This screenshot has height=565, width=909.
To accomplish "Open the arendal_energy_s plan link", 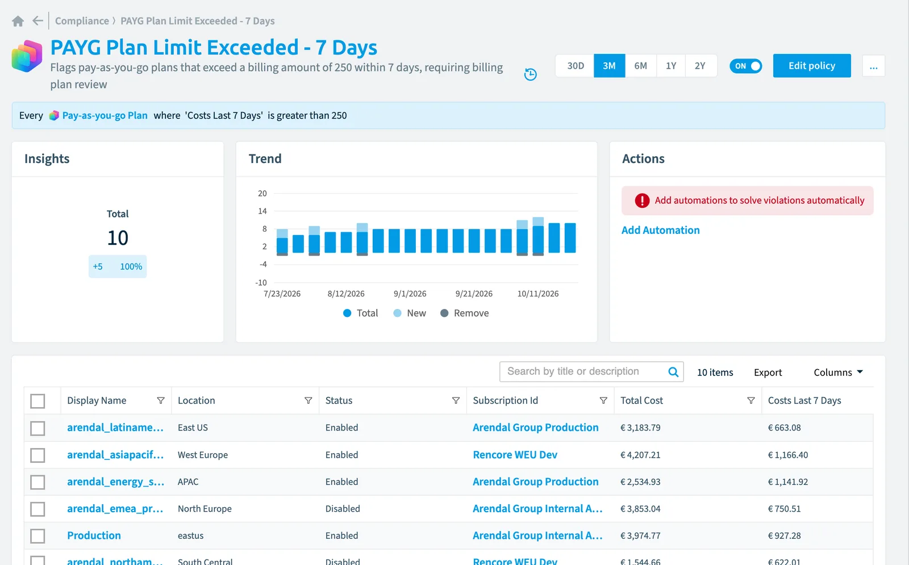I will pyautogui.click(x=115, y=482).
